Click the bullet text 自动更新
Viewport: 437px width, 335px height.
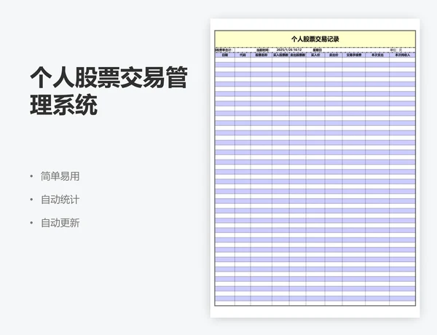60,223
